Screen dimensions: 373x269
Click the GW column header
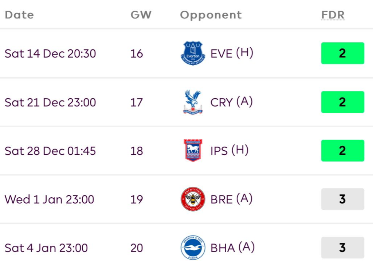(x=141, y=15)
